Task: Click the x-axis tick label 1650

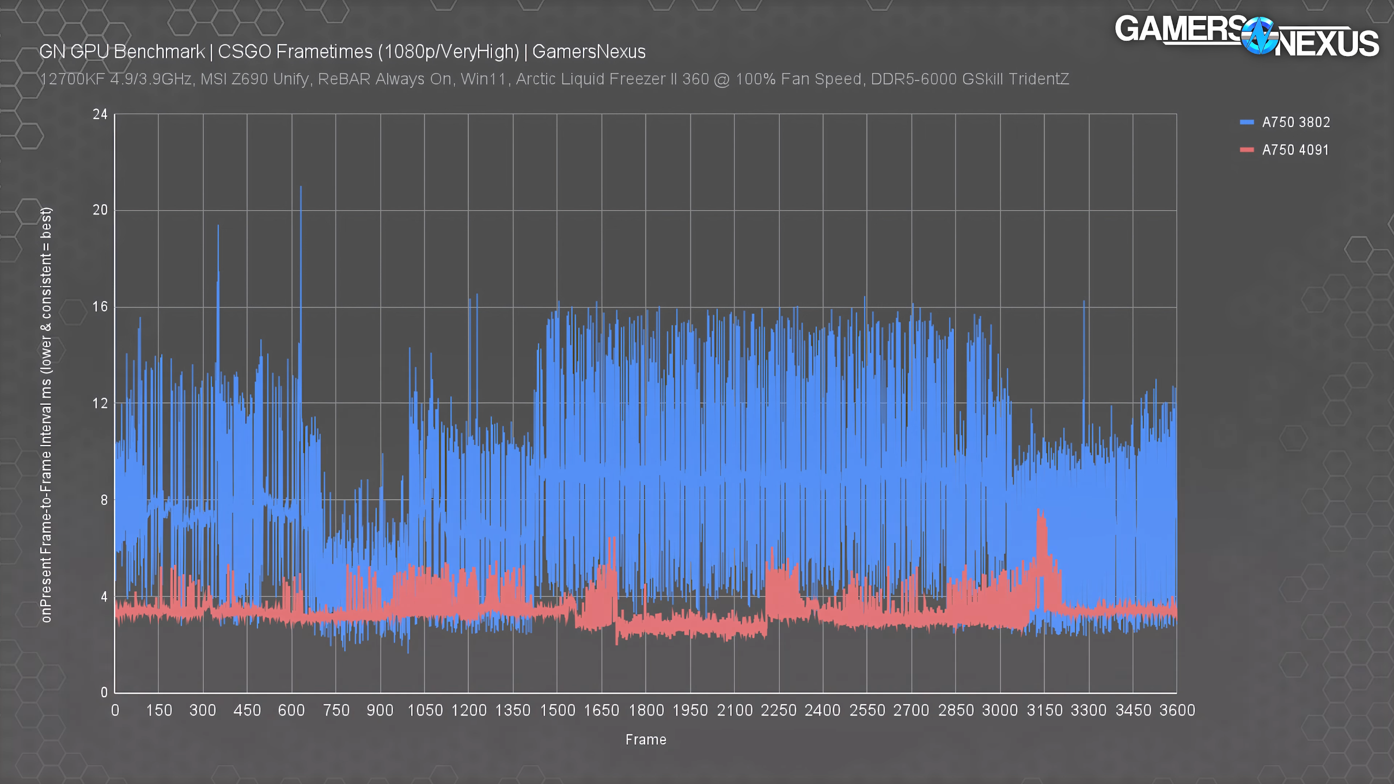Action: [x=602, y=710]
